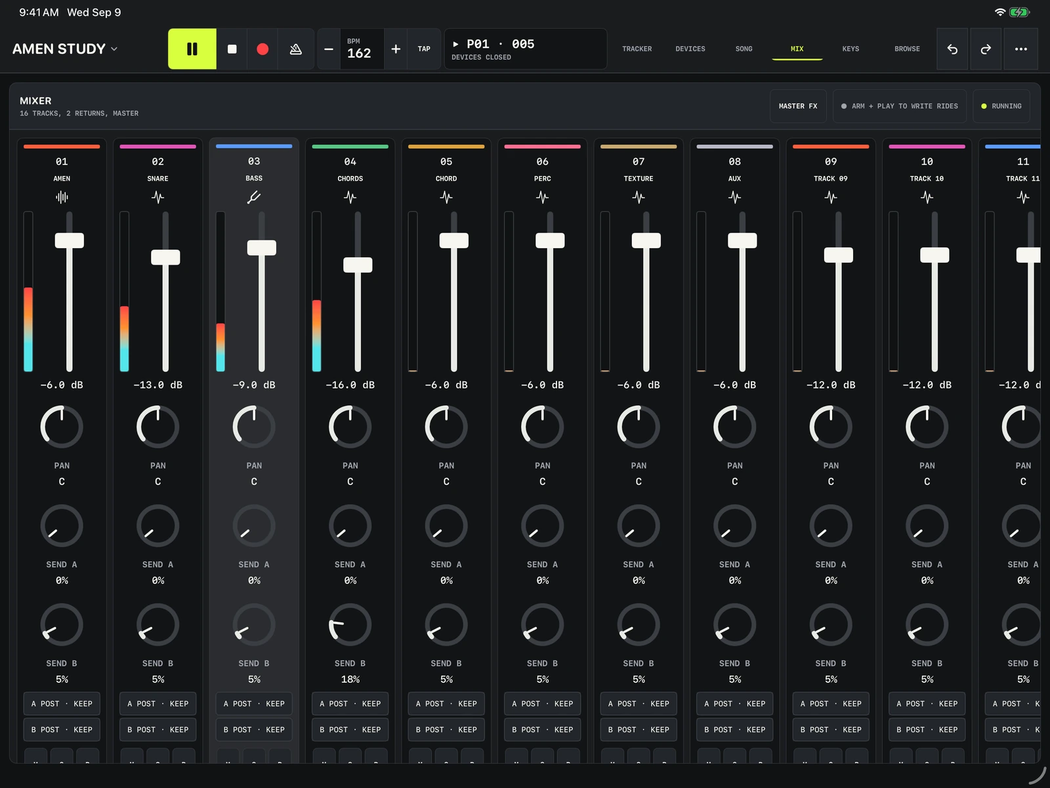Screen dimensions: 1050x788
Task: Expand the AMEN STUDY project dropdown
Action: pyautogui.click(x=65, y=49)
